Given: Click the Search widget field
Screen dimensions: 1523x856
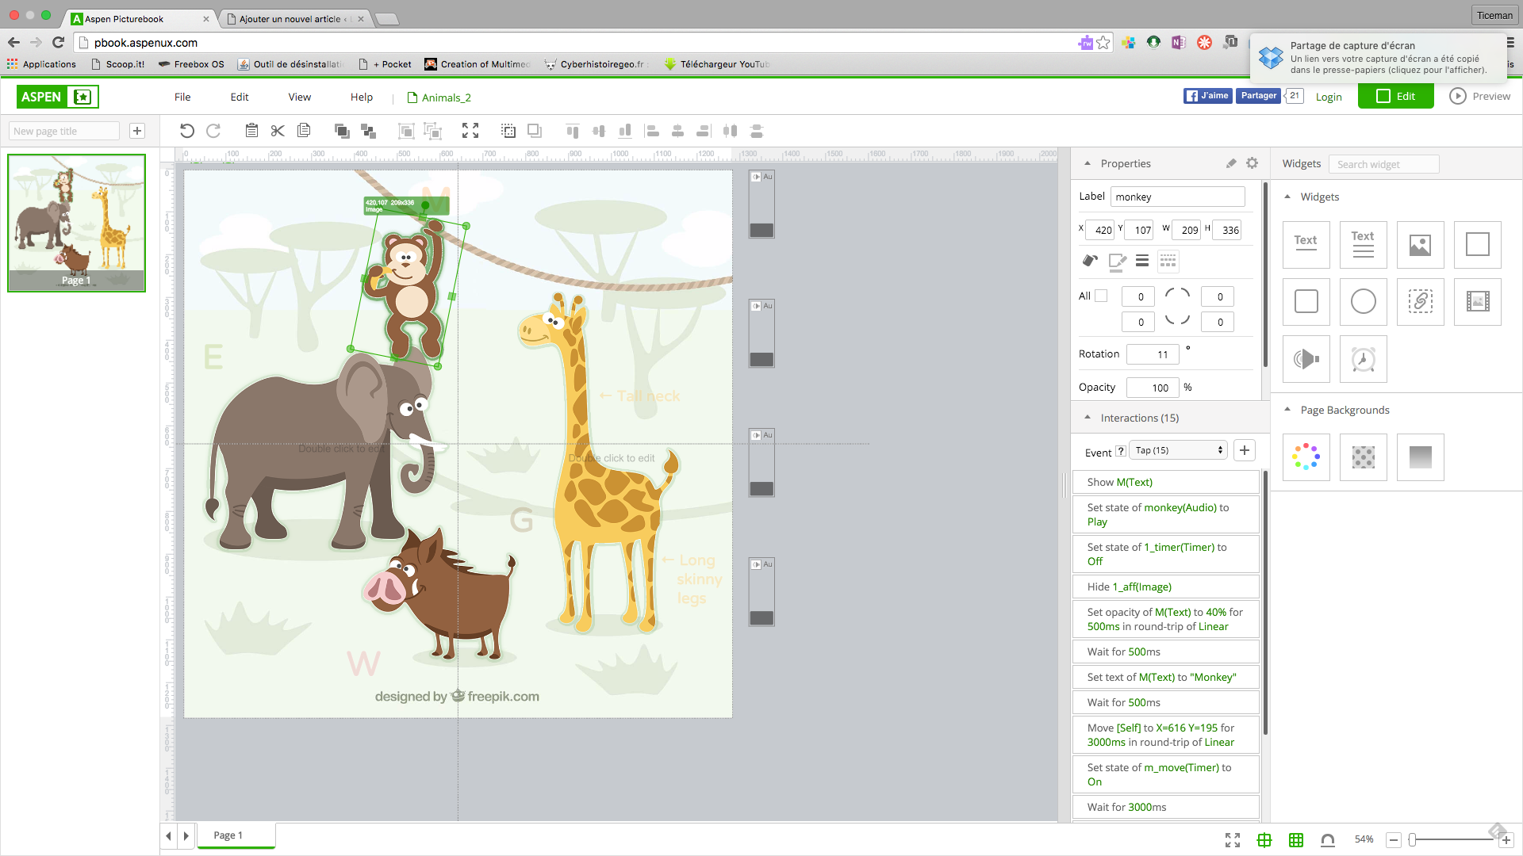Looking at the screenshot, I should coord(1384,164).
